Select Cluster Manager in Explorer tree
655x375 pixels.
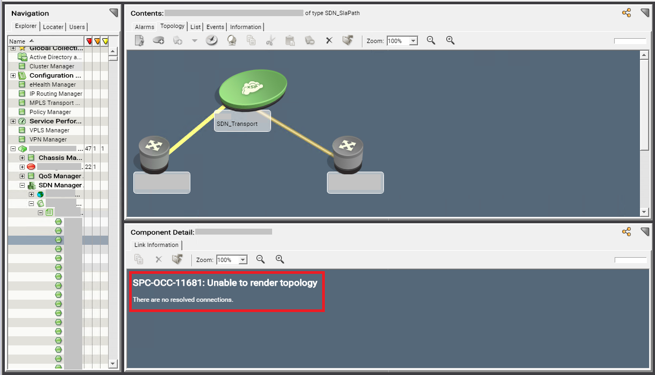(52, 66)
